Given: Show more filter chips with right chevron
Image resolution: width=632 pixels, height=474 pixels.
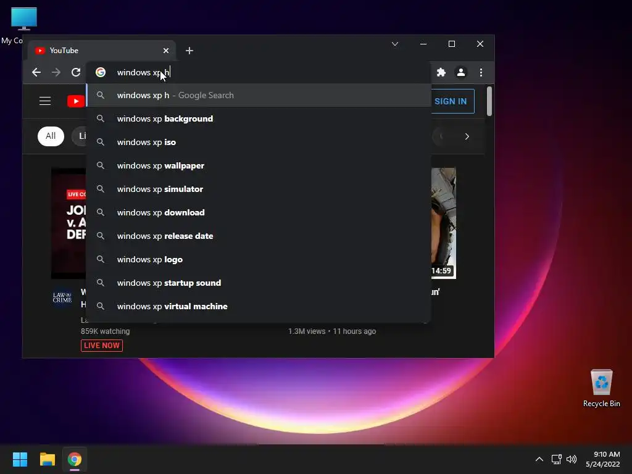Looking at the screenshot, I should pyautogui.click(x=467, y=136).
